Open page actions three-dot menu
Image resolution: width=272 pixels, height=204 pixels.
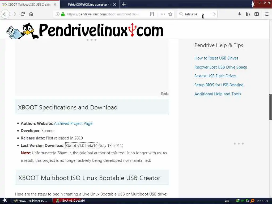click(x=163, y=14)
